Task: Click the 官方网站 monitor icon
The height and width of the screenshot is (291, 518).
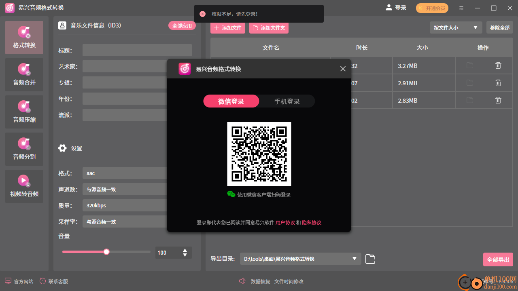Action: [x=8, y=281]
